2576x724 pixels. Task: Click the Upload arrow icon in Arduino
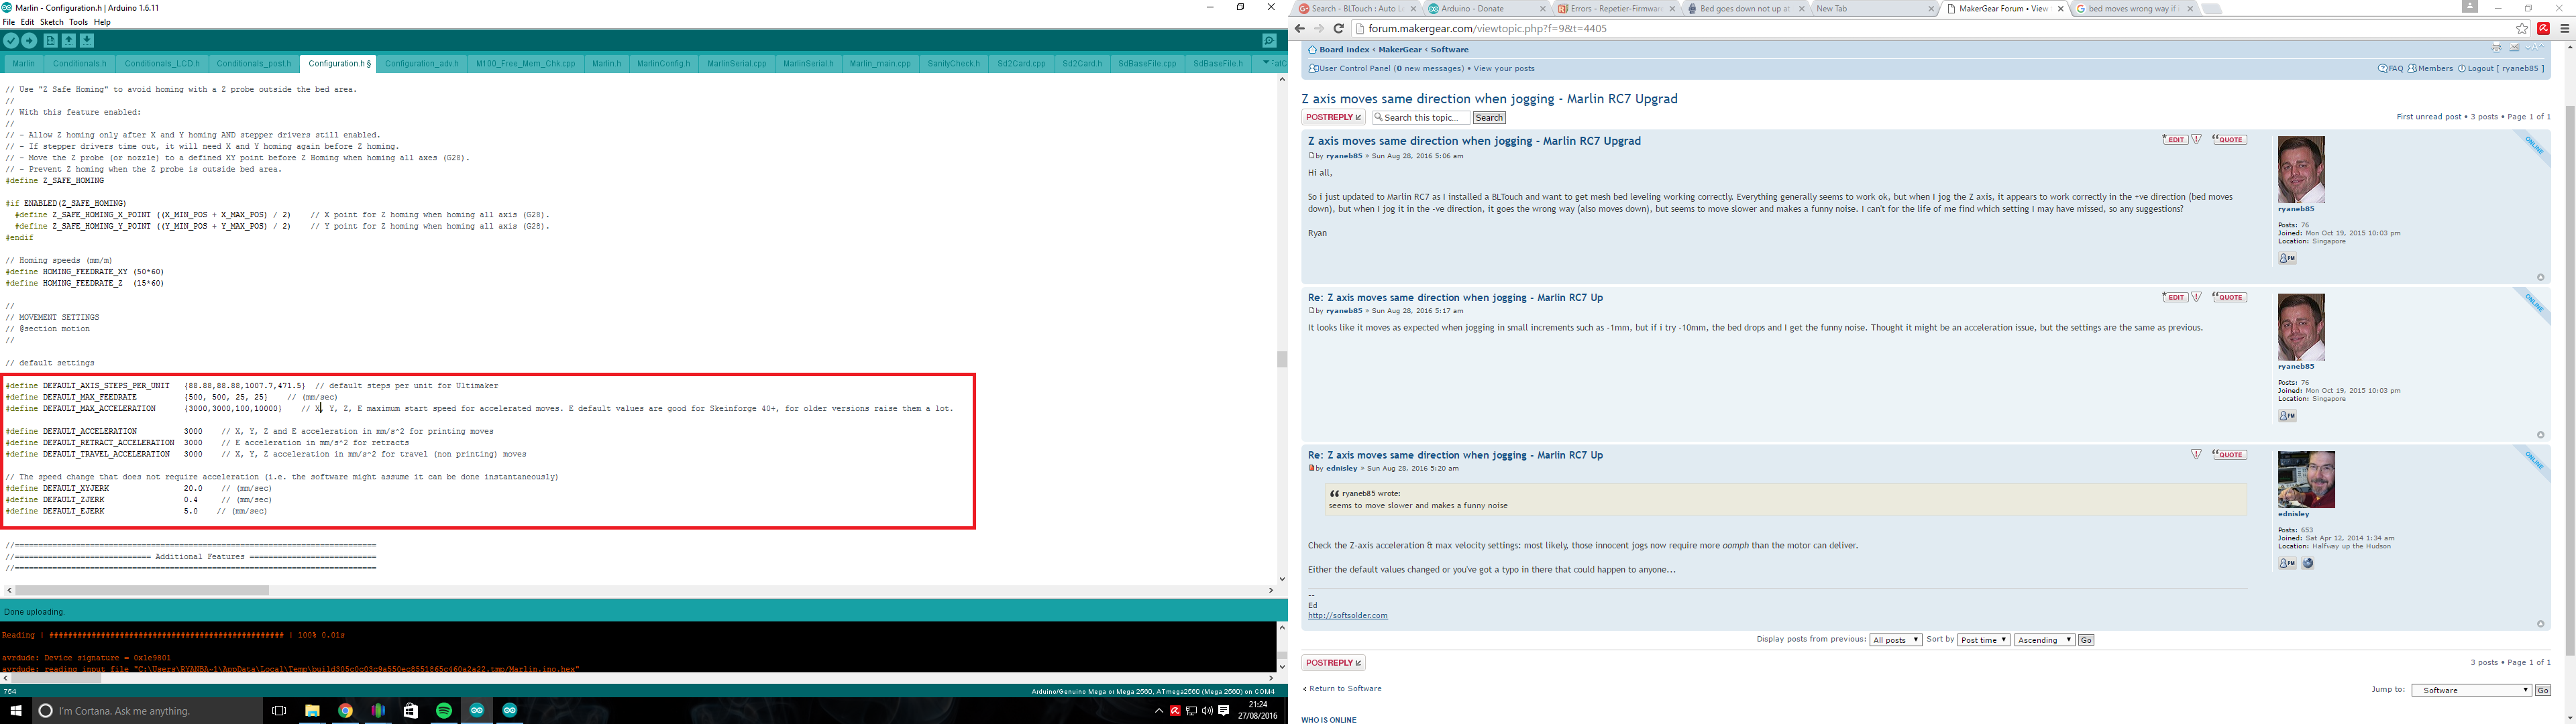tap(29, 41)
